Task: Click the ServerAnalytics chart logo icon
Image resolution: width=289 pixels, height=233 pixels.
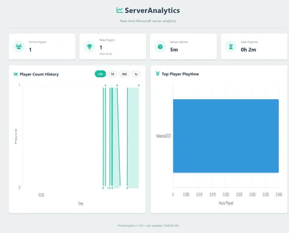Action: click(120, 10)
